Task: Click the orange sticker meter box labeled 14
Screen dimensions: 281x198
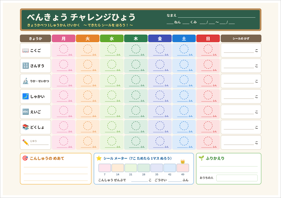Action: coord(118,168)
